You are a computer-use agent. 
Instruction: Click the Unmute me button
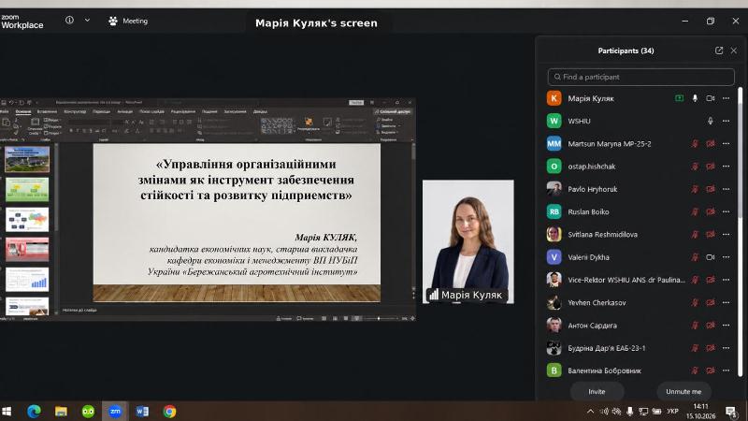[x=683, y=391]
